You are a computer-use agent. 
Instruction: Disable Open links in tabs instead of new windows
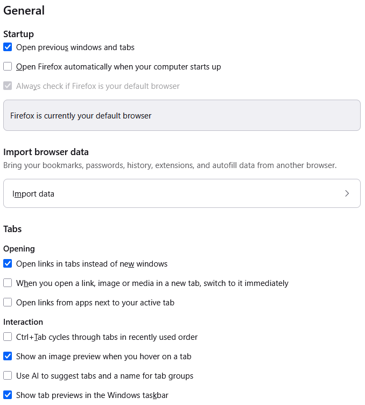[x=8, y=264]
